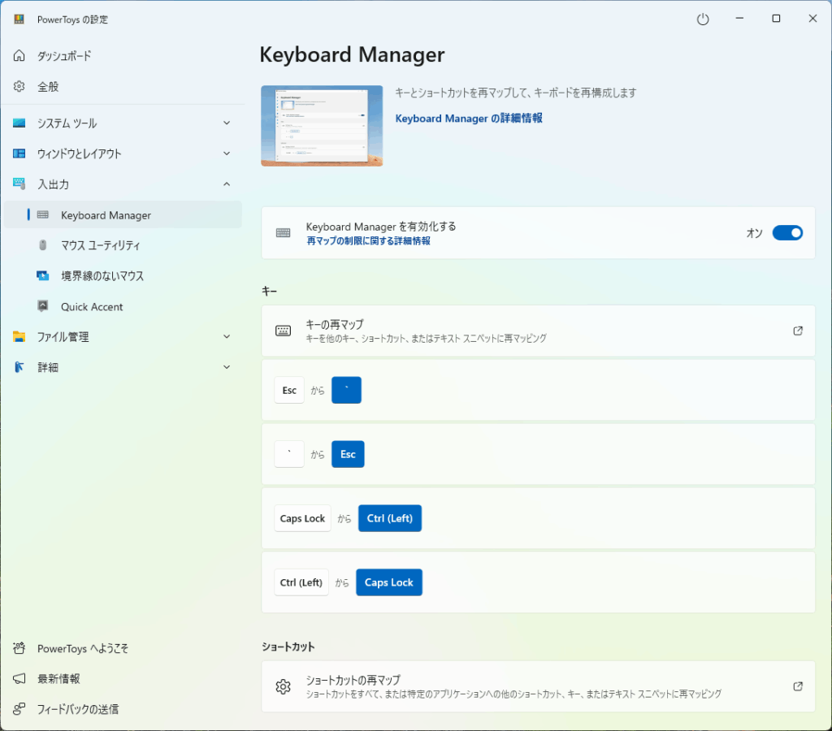
Task: Click the 詳細 category icon
Action: pos(19,367)
